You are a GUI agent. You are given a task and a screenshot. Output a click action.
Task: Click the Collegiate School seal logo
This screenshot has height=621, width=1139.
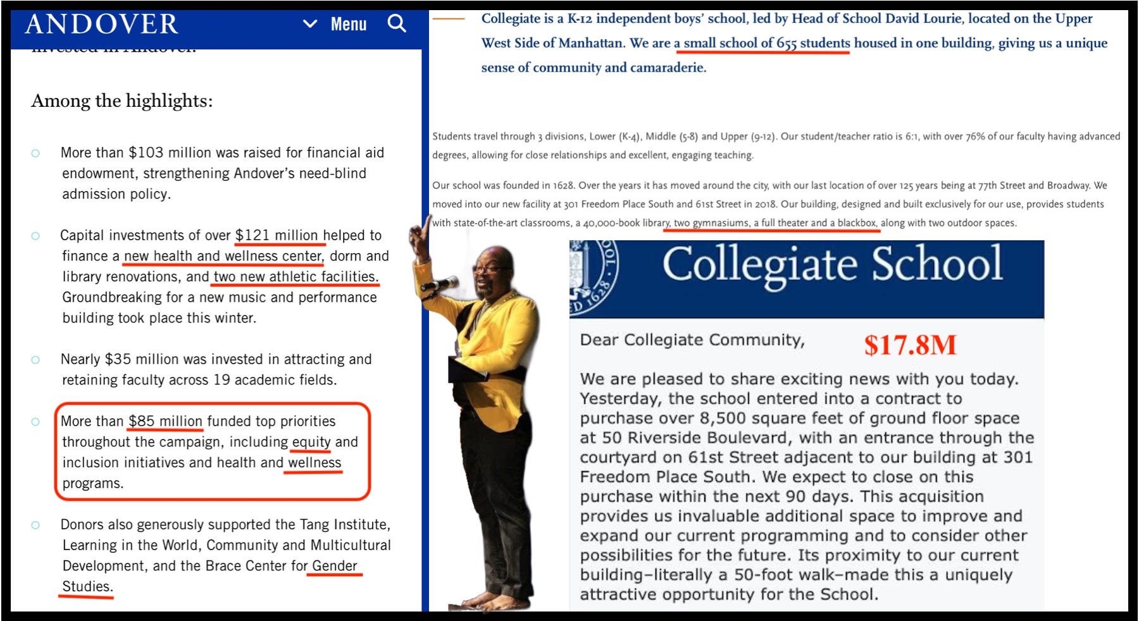coord(594,277)
